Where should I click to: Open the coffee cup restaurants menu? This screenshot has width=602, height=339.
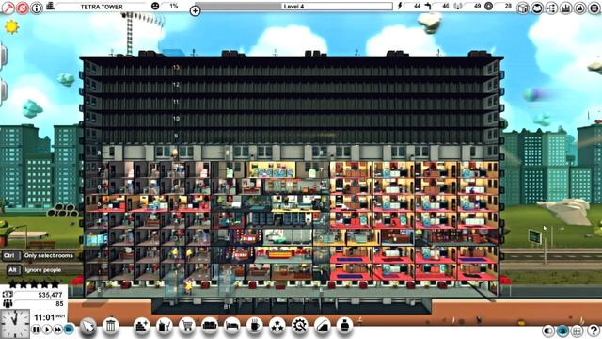coord(255,326)
